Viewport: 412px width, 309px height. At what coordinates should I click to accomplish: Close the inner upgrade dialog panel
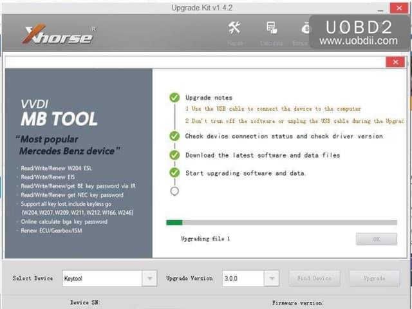(x=395, y=62)
